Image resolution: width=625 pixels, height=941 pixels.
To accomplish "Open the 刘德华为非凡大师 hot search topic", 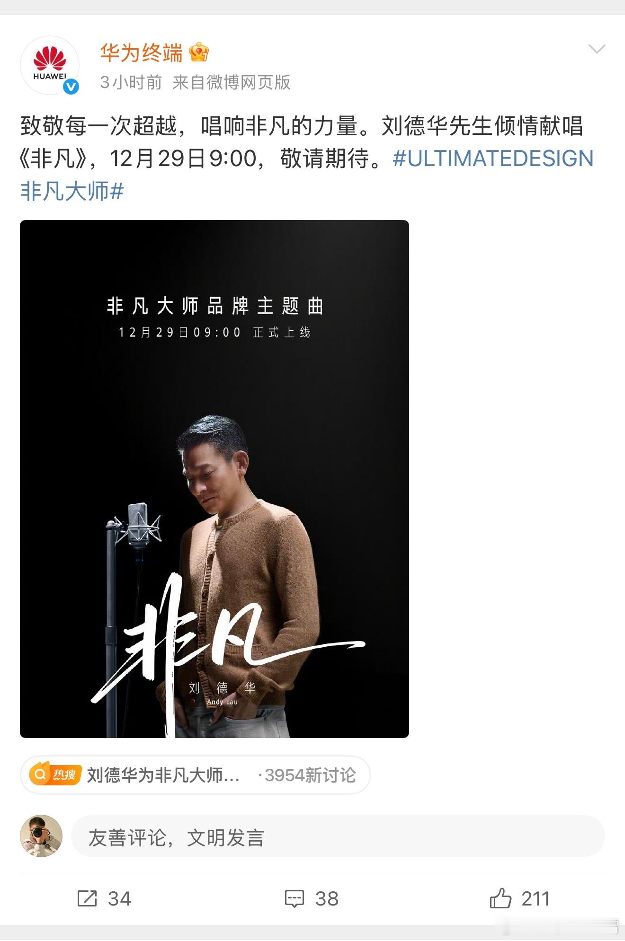I will pos(163,775).
